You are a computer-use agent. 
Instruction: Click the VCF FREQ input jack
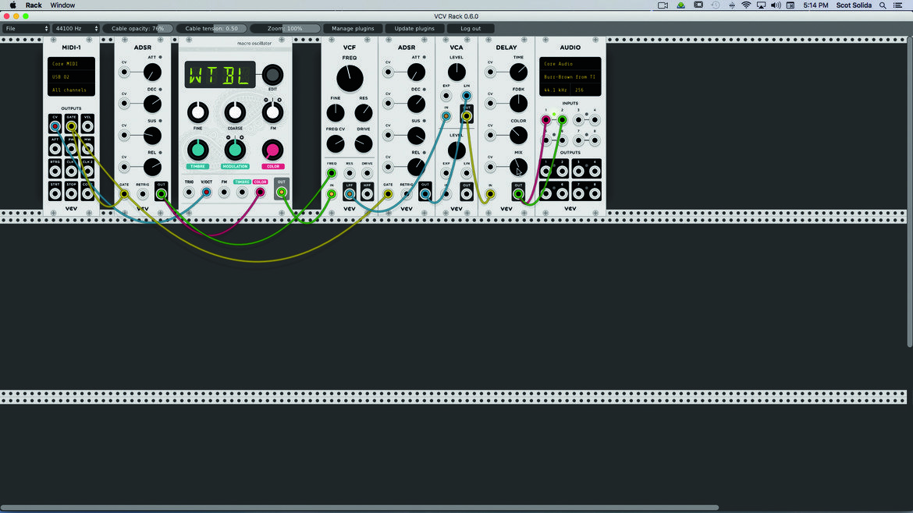pyautogui.click(x=332, y=173)
